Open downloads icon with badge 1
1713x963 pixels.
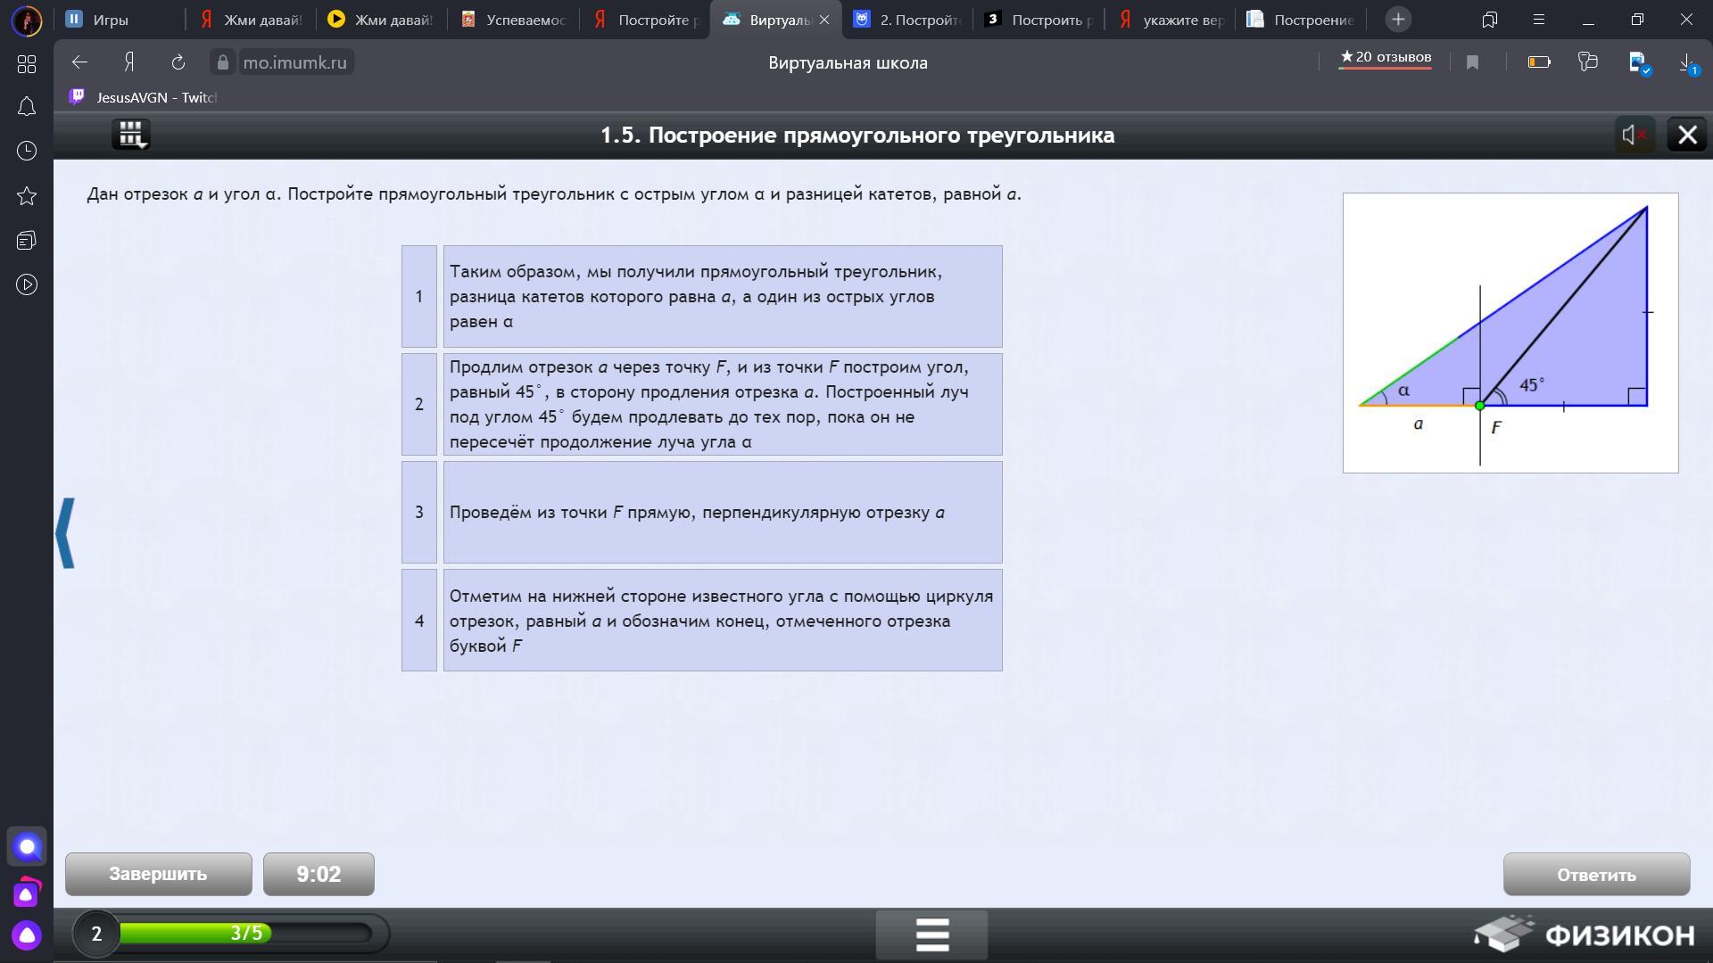point(1688,63)
